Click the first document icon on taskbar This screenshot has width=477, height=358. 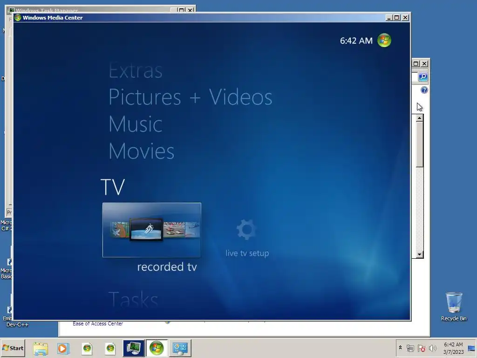(x=87, y=348)
